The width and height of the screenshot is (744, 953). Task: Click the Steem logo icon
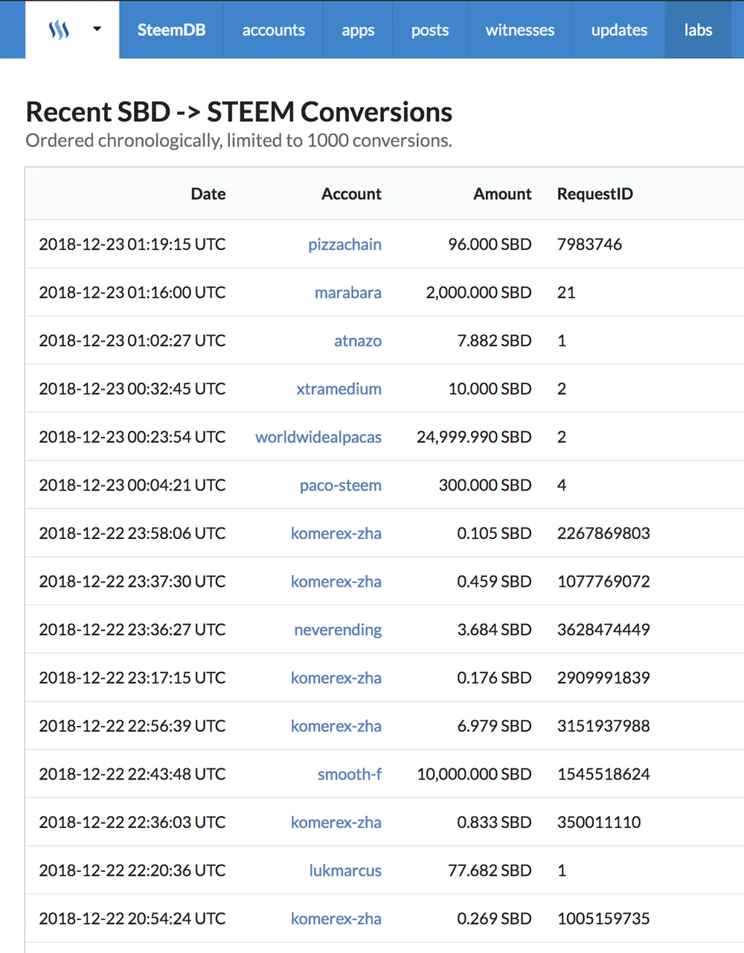pyautogui.click(x=59, y=30)
